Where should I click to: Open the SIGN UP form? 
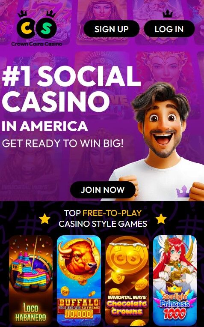pyautogui.click(x=112, y=29)
